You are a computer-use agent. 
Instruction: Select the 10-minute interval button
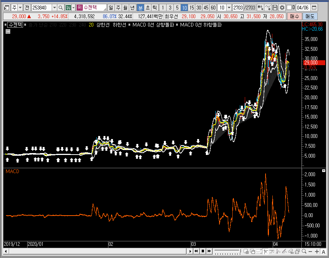tap(184, 8)
